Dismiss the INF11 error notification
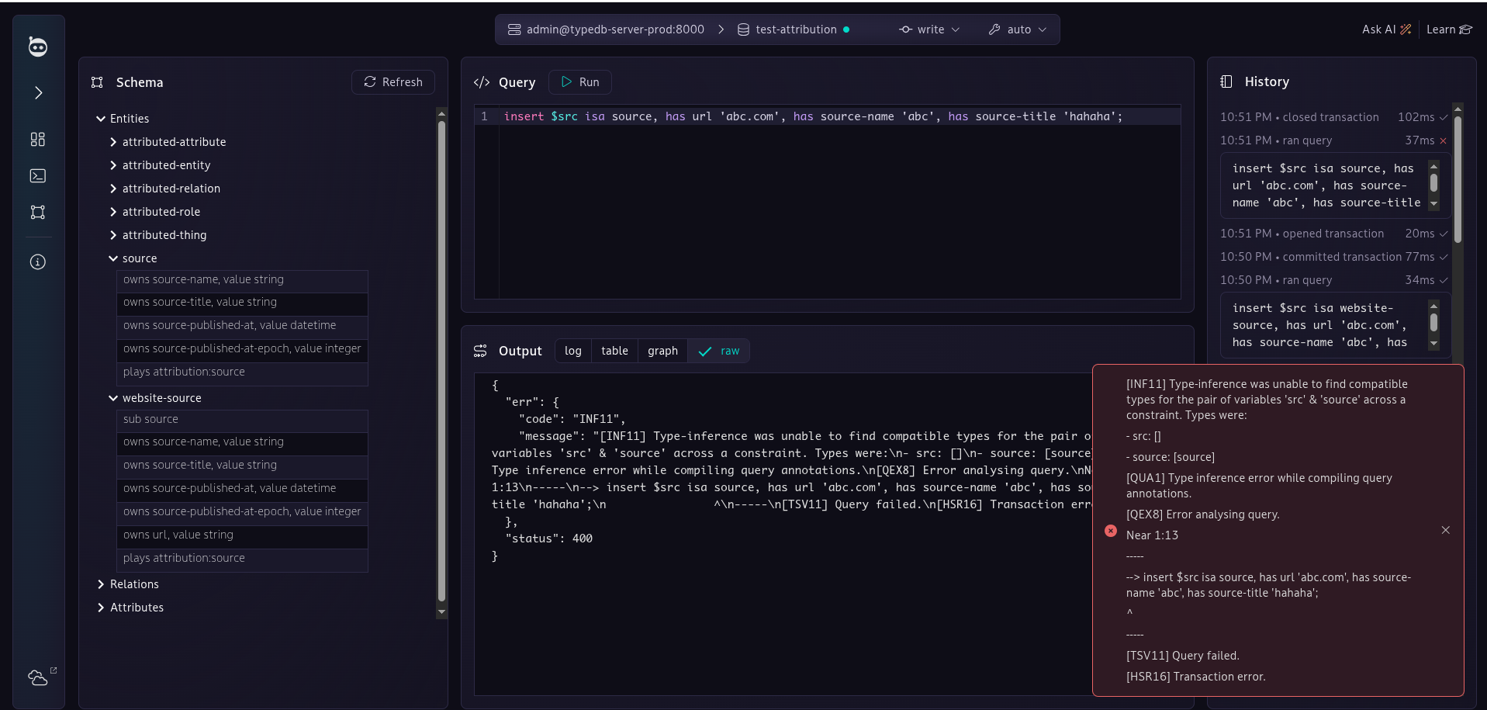Viewport: 1487px width, 710px height. pos(1446,530)
